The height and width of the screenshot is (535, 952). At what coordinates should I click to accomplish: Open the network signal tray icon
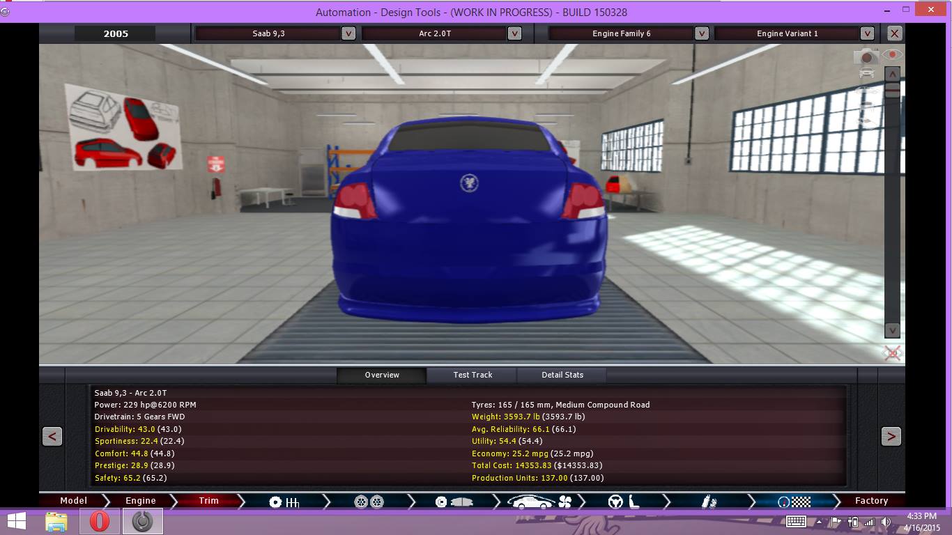point(869,522)
